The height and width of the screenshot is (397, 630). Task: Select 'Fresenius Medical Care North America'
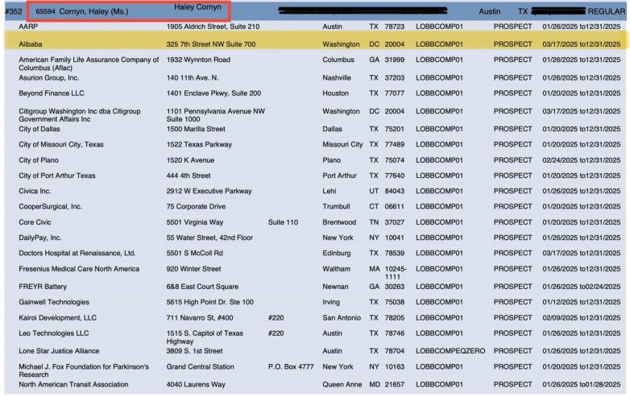(79, 269)
